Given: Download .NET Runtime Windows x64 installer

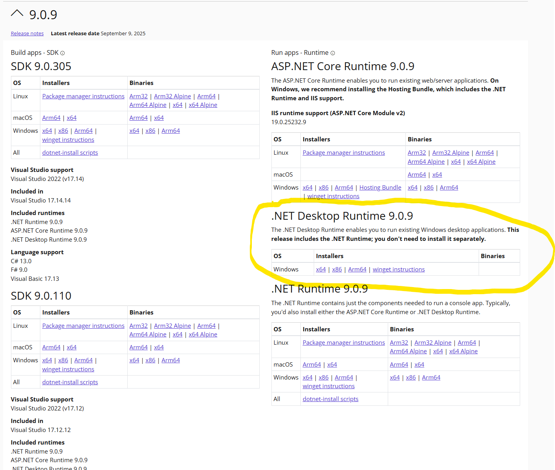Looking at the screenshot, I should pos(307,378).
